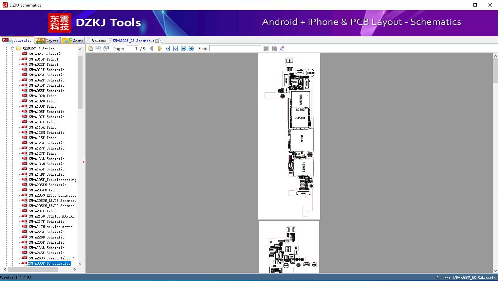Open SM-A260G_Common_Tshoo_7 entry
The width and height of the screenshot is (498, 281).
(51, 258)
